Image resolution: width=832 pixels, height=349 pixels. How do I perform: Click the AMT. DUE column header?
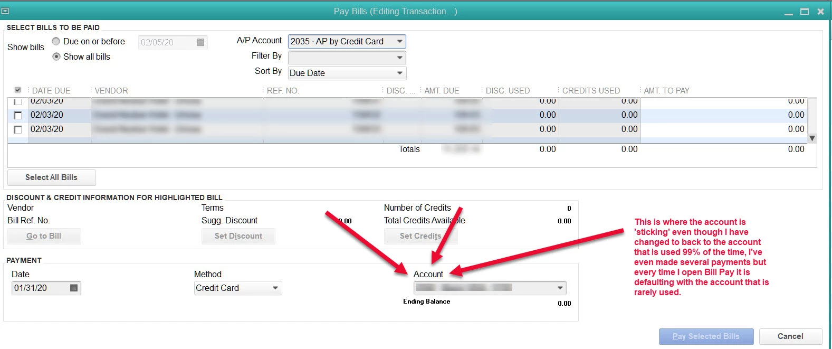click(442, 91)
